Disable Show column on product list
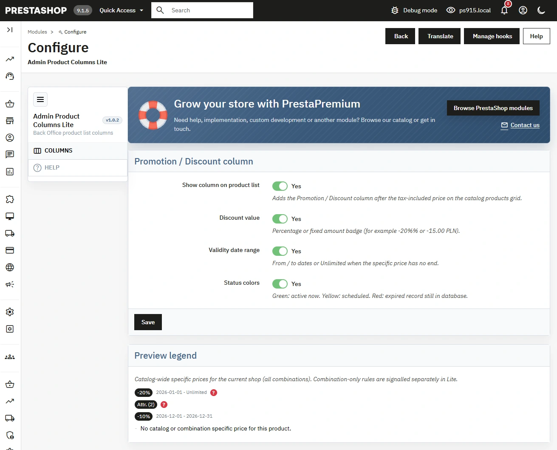This screenshot has width=557, height=450. pyautogui.click(x=280, y=186)
